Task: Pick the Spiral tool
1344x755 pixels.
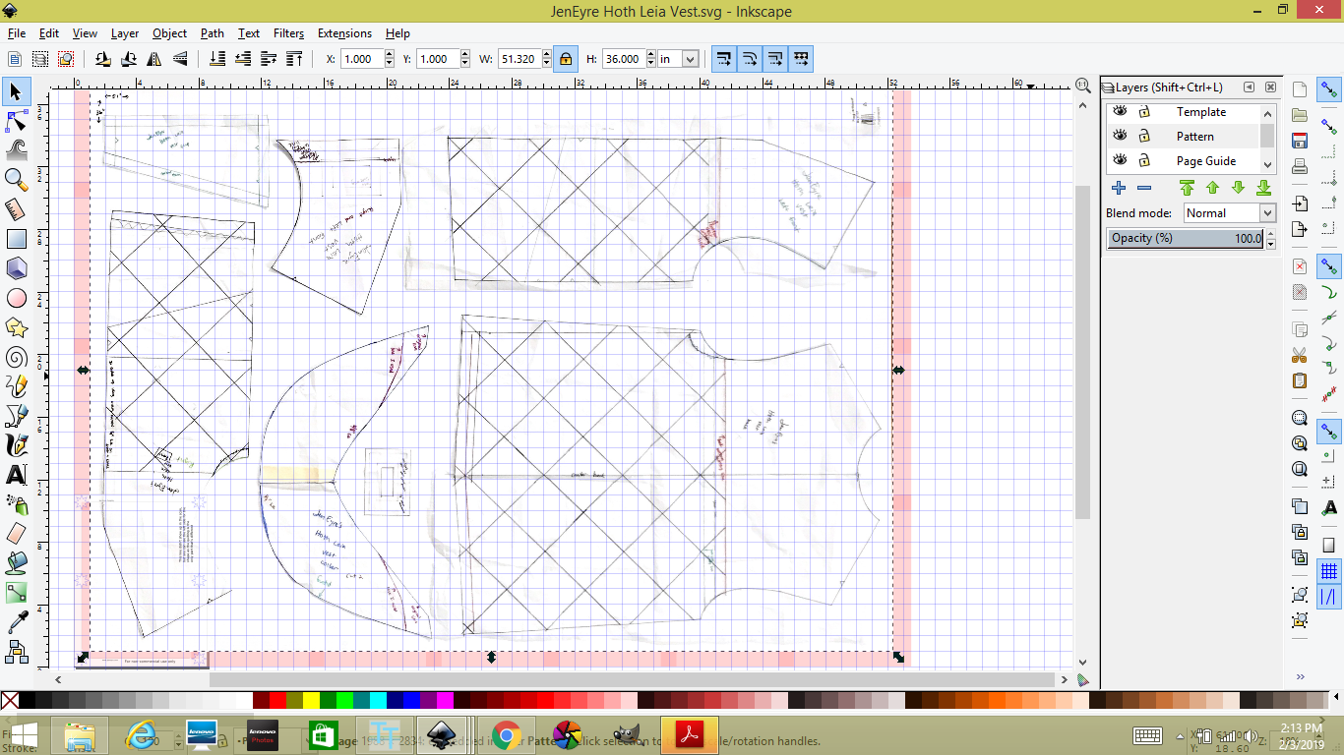Action: point(16,356)
